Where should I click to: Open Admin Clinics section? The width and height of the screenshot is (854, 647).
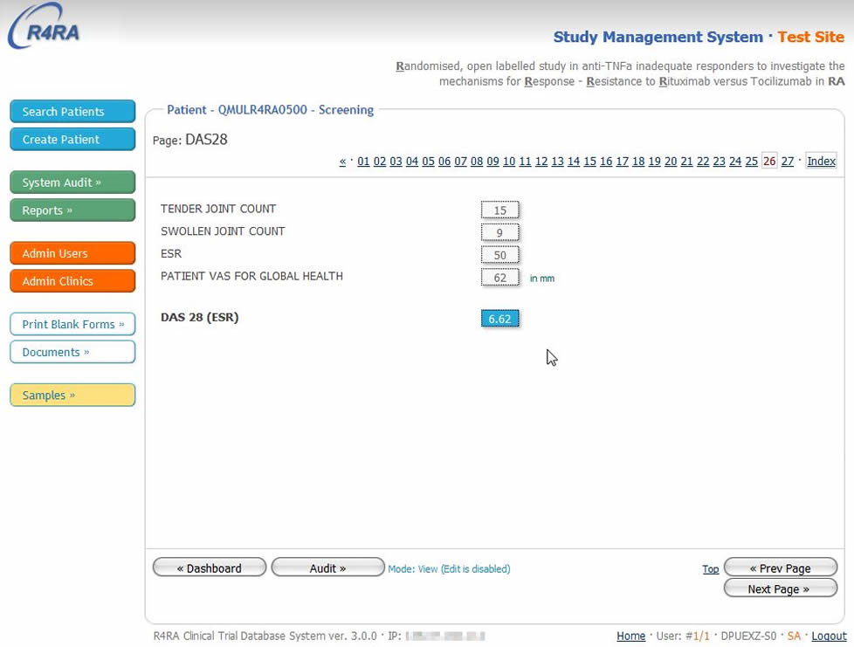(72, 281)
